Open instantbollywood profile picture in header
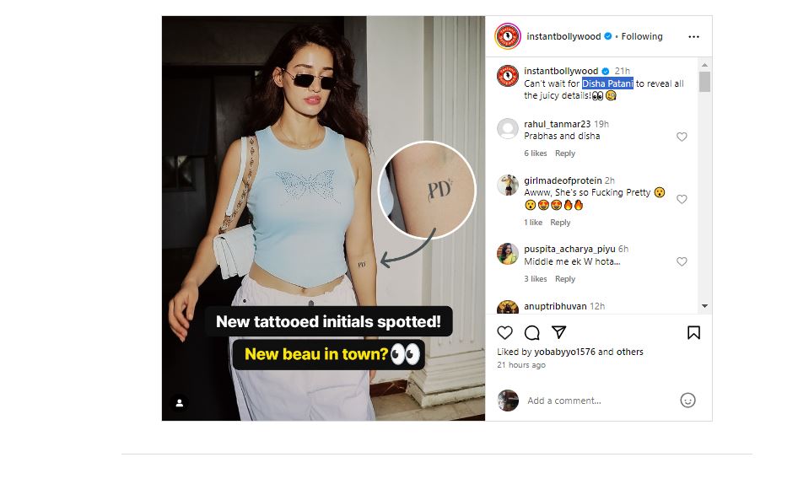 [508, 36]
